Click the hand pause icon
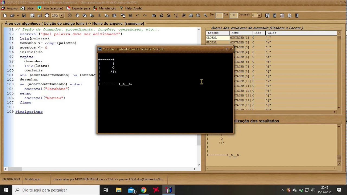The image size is (347, 195). tap(77, 15)
